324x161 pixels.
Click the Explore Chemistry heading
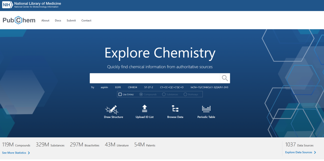pyautogui.click(x=160, y=53)
